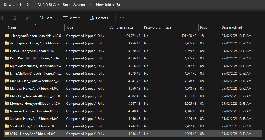Click zip icon of Ash_Sephira file
The image size is (265, 140).
click(x=7, y=43)
